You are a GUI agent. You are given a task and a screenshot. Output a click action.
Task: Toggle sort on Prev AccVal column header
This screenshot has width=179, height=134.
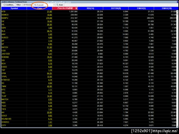tap(65, 8)
